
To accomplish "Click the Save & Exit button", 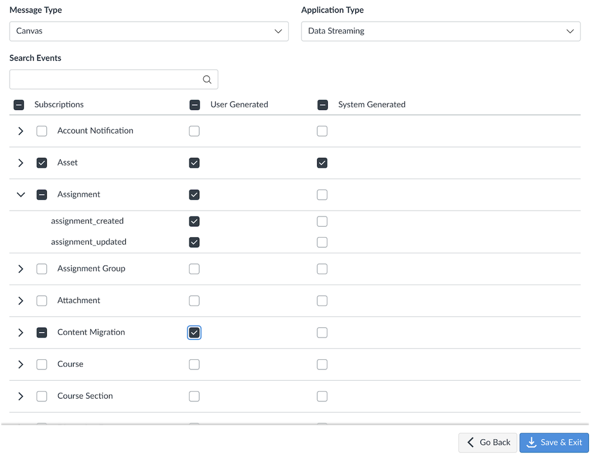I will point(554,442).
